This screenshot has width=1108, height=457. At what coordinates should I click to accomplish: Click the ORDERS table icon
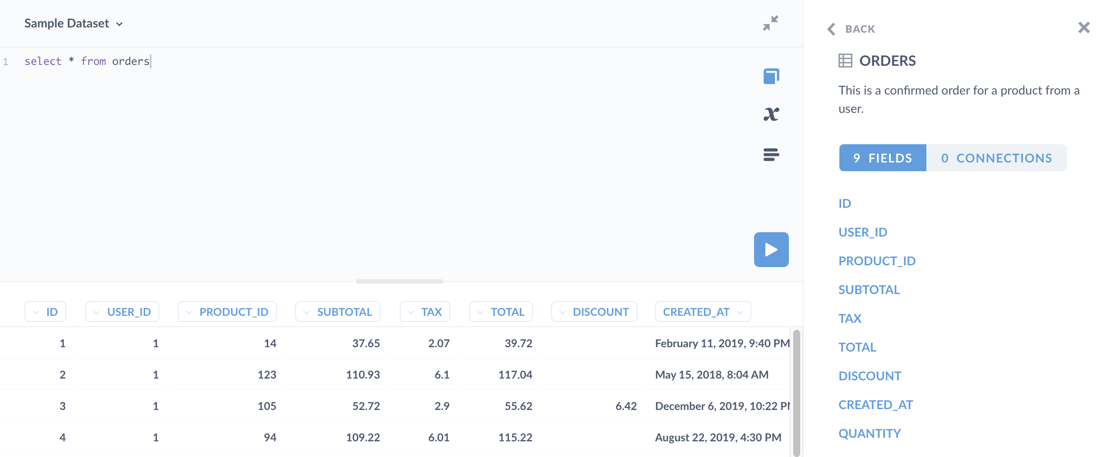[x=845, y=61]
